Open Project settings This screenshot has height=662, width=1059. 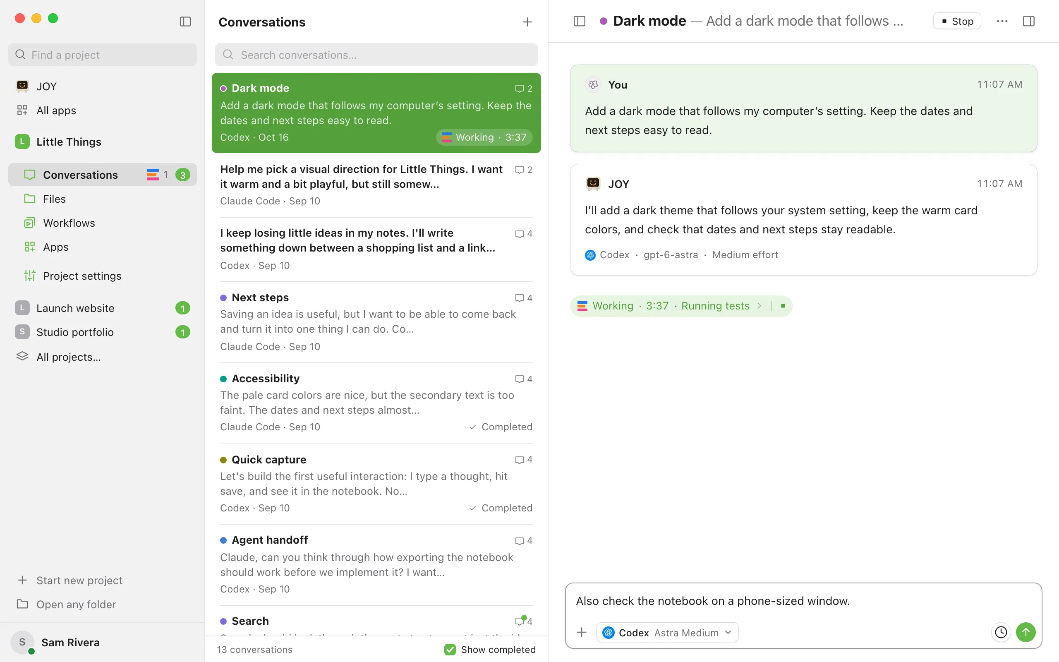tap(103, 276)
